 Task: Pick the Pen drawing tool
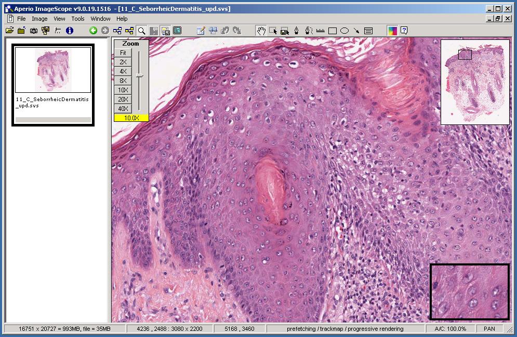coord(296,31)
